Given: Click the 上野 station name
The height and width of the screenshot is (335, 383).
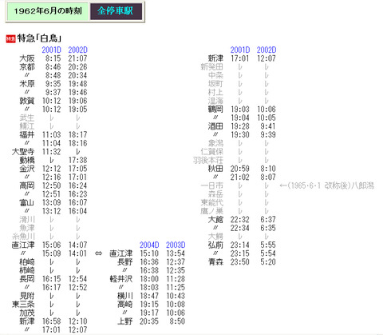Looking at the screenshot, I should click(124, 321).
